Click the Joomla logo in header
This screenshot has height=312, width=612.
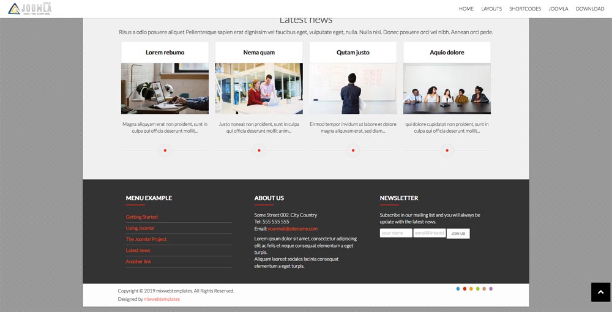click(30, 9)
